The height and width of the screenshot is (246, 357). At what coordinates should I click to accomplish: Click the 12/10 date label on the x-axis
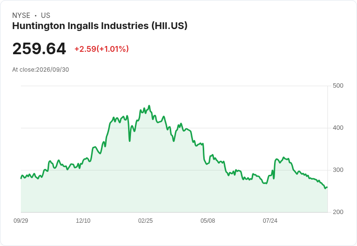pyautogui.click(x=83, y=220)
